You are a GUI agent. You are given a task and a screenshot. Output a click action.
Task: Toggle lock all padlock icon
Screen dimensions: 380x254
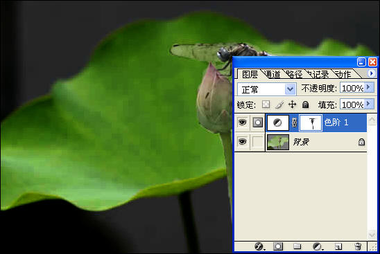[x=305, y=105]
